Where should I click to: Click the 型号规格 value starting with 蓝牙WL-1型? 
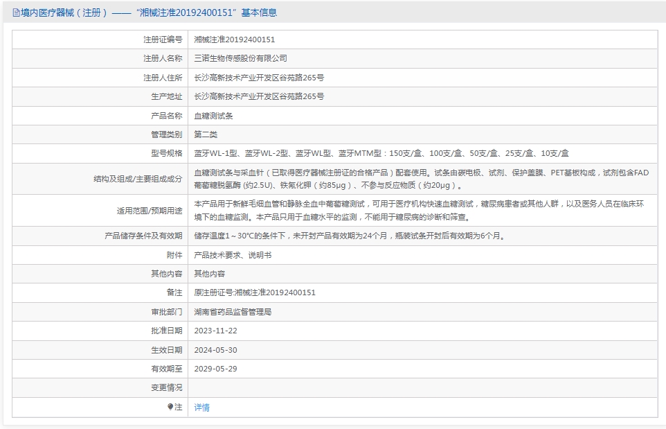[381, 153]
